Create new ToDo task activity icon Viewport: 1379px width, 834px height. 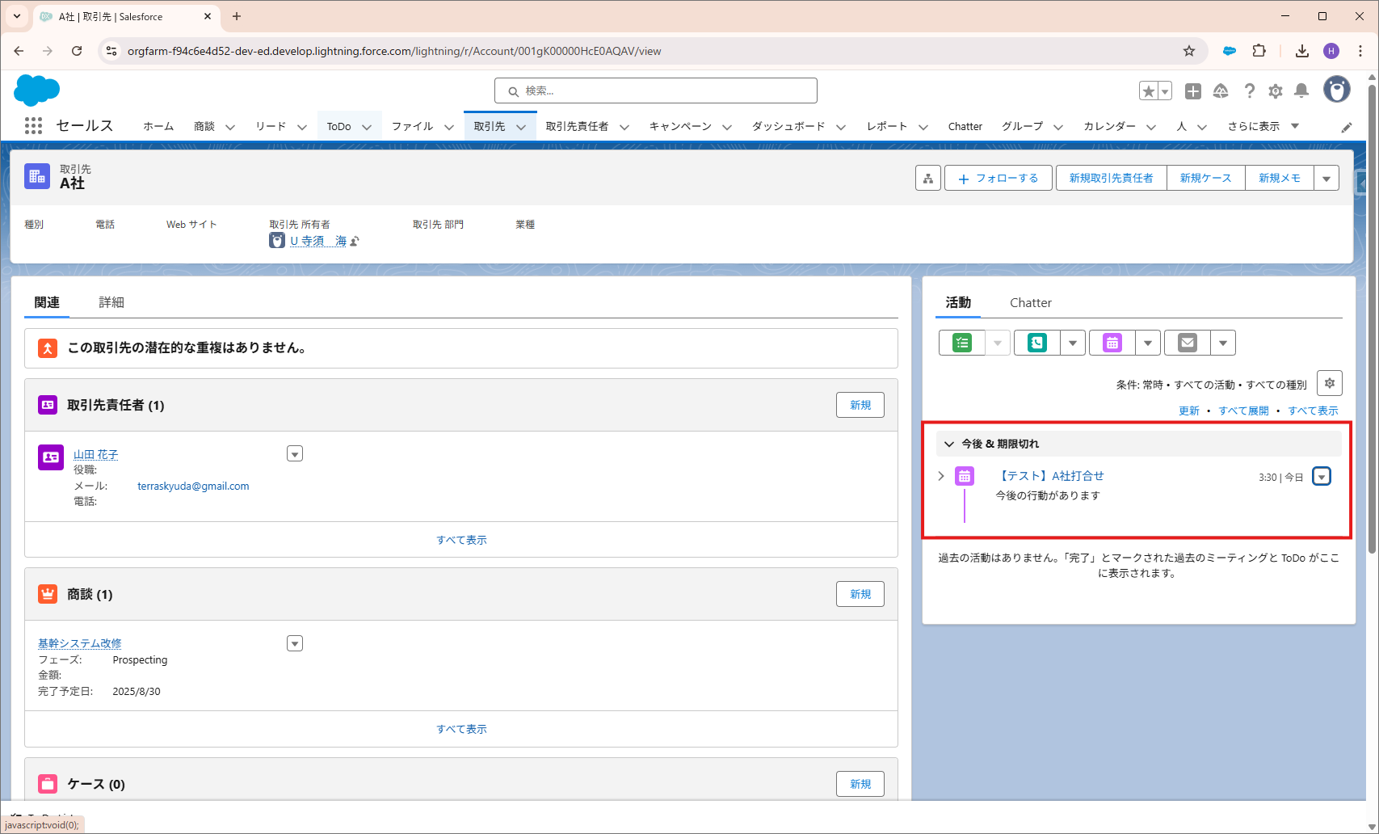(962, 343)
